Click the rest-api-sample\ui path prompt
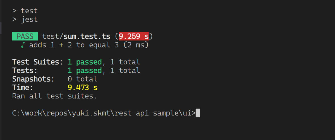 104,114
